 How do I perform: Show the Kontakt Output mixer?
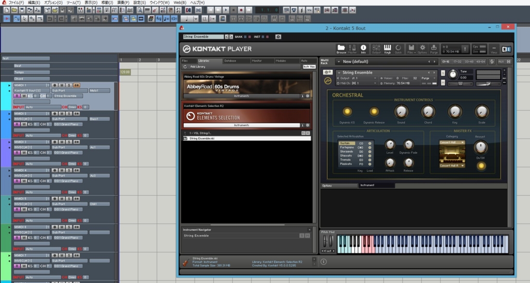coord(376,49)
